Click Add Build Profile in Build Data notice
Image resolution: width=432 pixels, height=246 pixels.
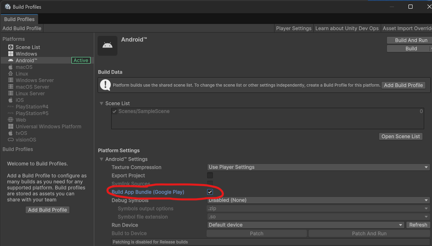coord(403,85)
